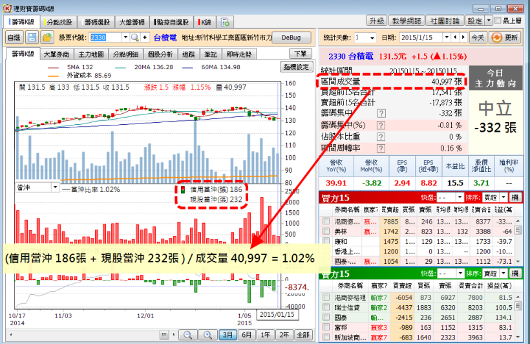Click the add new tab icon

pos(225,22)
